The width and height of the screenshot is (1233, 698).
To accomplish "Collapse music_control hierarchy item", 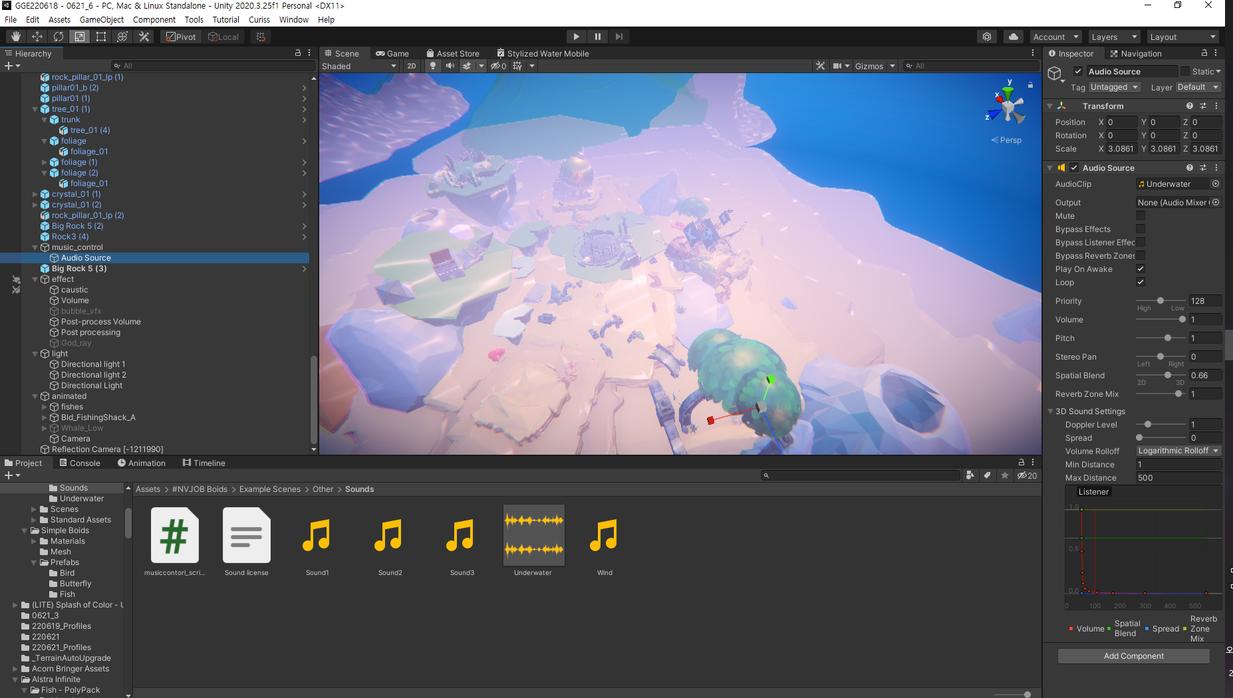I will tap(35, 247).
